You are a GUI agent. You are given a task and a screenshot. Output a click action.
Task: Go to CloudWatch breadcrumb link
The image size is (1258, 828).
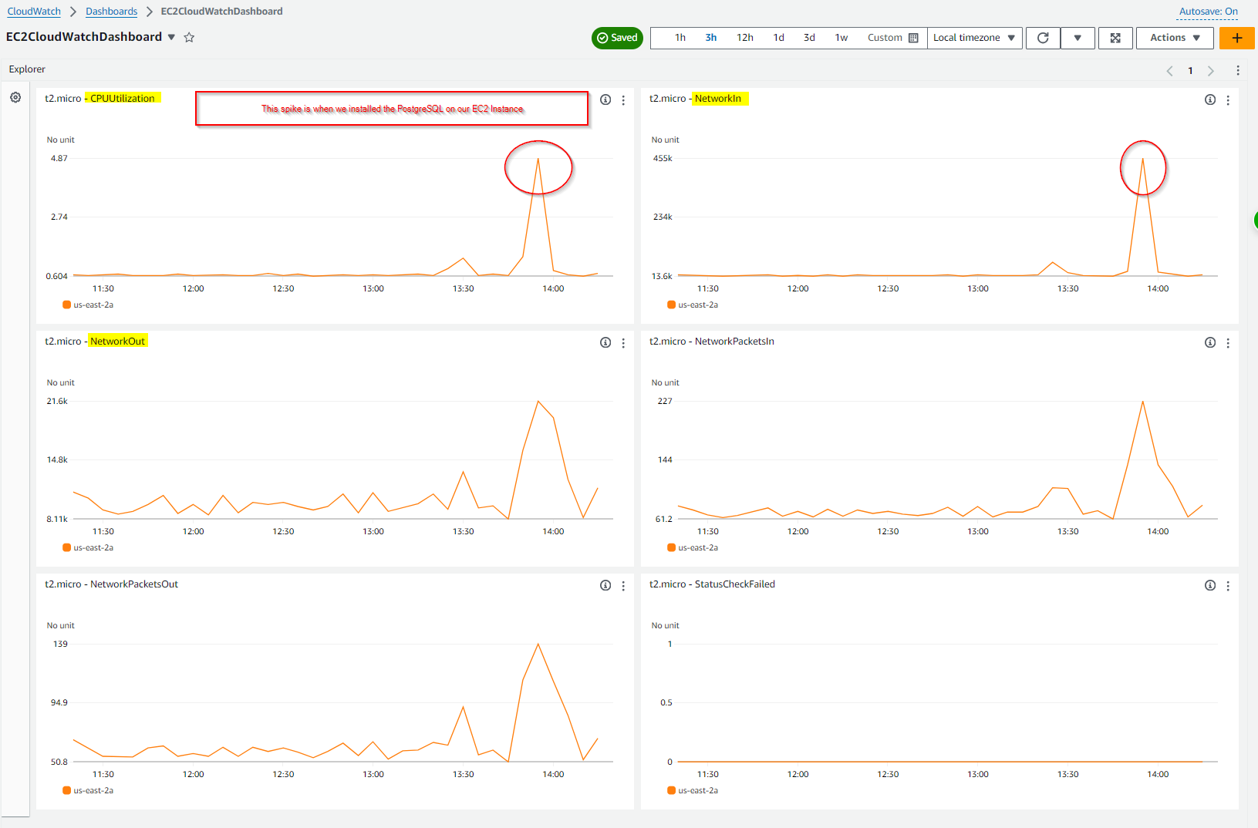coord(34,12)
